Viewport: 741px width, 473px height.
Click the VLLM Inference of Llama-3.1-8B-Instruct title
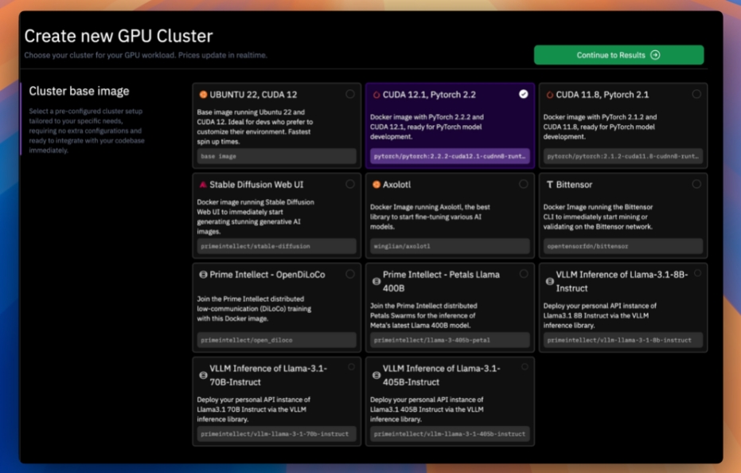622,281
